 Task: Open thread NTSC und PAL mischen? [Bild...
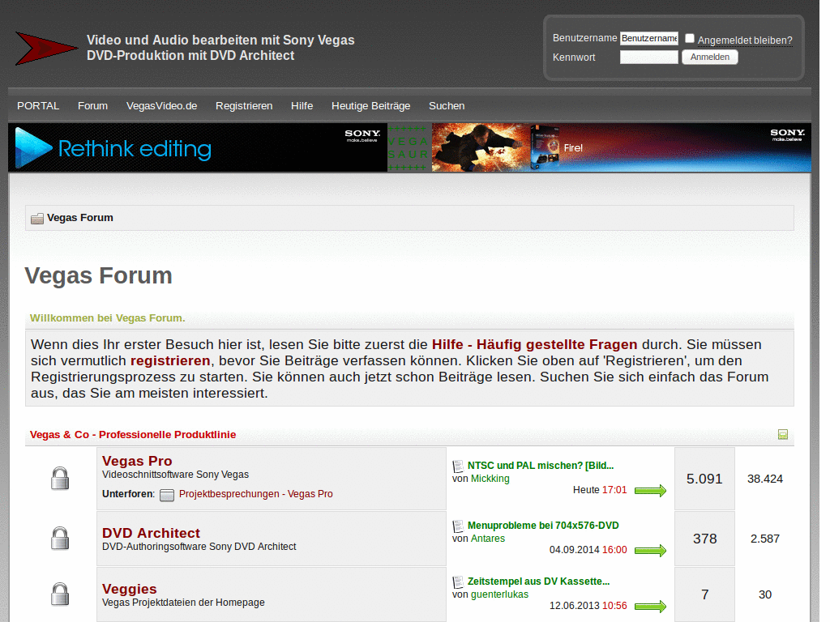tap(541, 466)
